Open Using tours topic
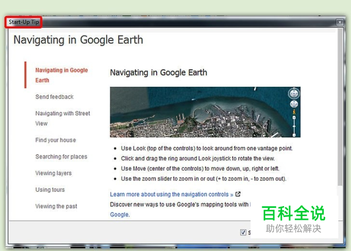Viewport: 351px width, 251px height. (x=50, y=190)
